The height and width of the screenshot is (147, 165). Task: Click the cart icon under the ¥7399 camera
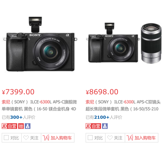click(x=46, y=137)
